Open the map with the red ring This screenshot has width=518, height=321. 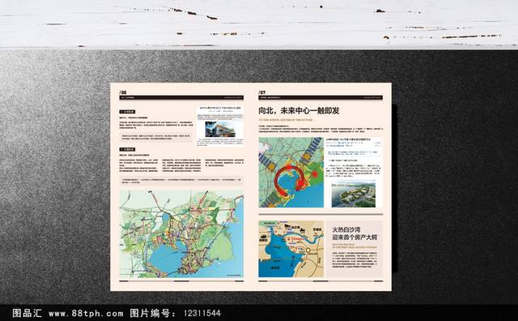click(x=291, y=173)
